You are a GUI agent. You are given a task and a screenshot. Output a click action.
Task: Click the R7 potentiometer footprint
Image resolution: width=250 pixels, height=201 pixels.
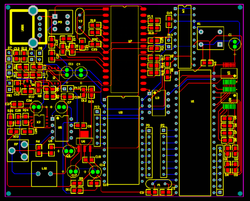17,151
